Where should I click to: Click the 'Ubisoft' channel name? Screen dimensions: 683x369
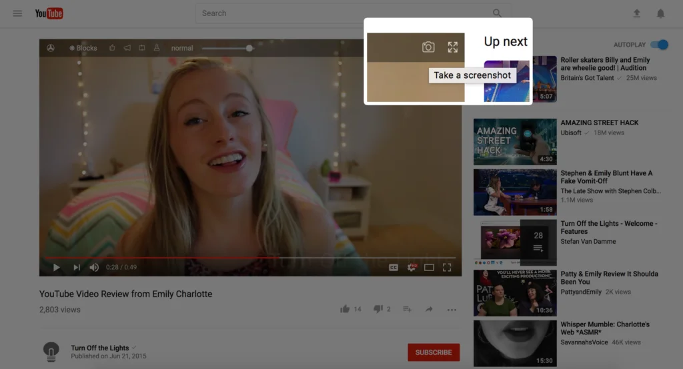571,133
